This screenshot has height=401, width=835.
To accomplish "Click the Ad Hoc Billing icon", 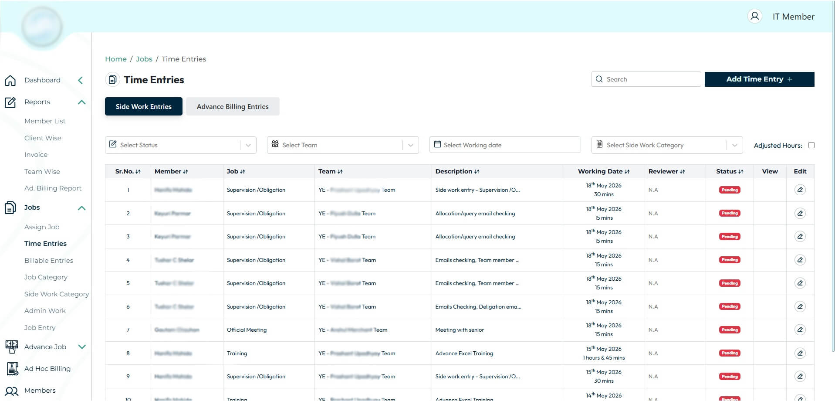I will (x=13, y=369).
